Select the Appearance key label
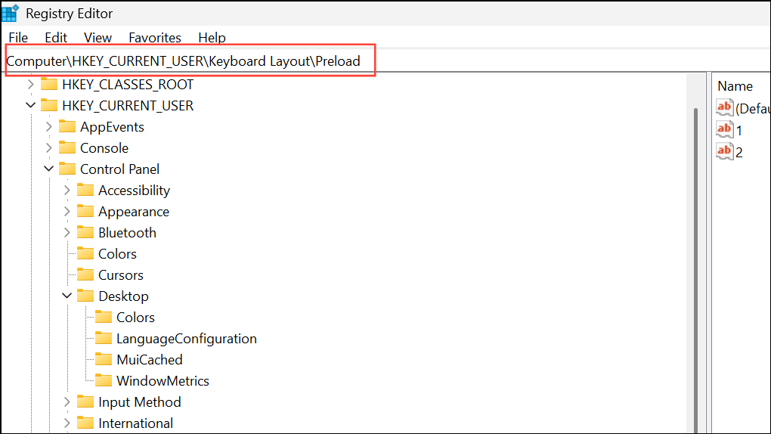The height and width of the screenshot is (434, 771). 134,212
